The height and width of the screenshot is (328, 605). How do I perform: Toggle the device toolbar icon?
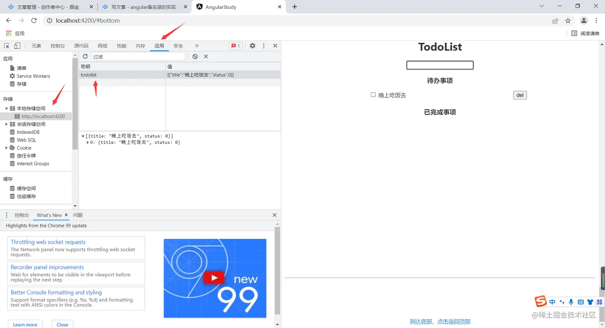coord(17,46)
